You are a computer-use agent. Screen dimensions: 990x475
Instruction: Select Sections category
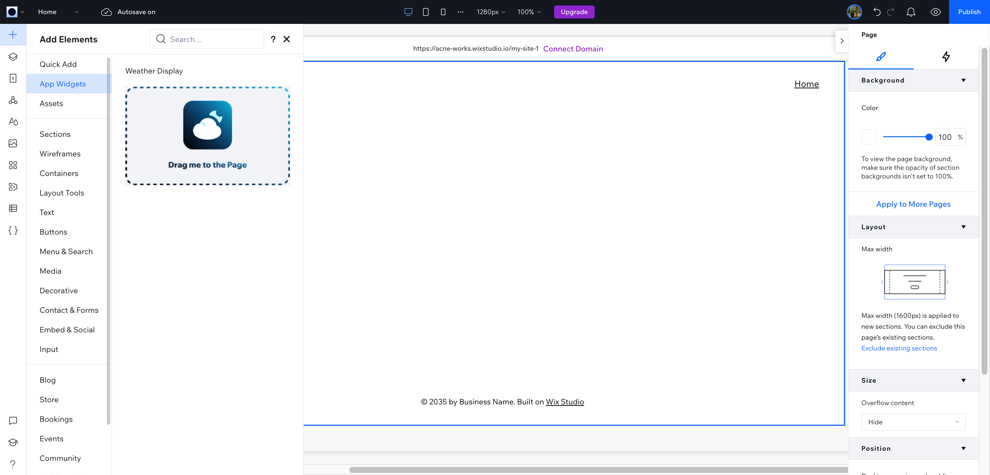68,134
